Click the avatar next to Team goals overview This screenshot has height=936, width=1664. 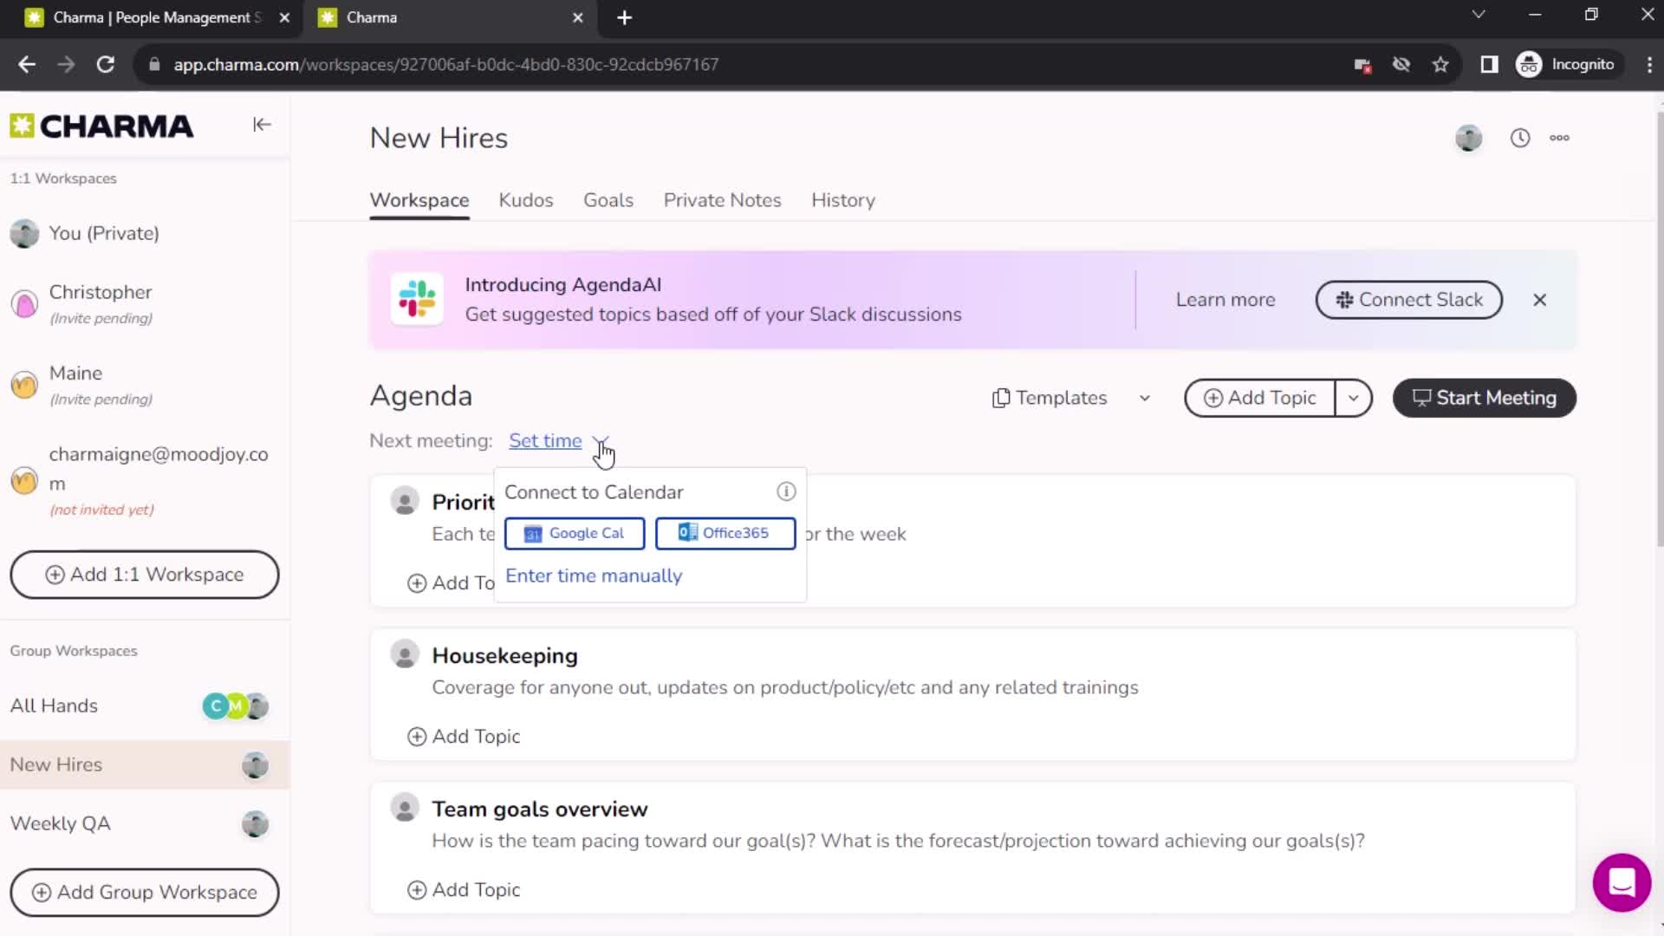point(404,808)
